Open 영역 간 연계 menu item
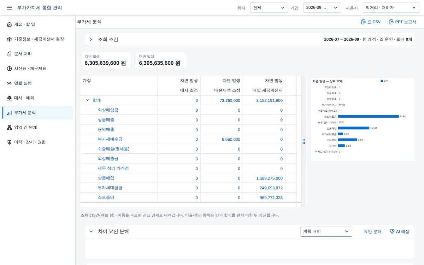The height and width of the screenshot is (265, 424). [38, 128]
